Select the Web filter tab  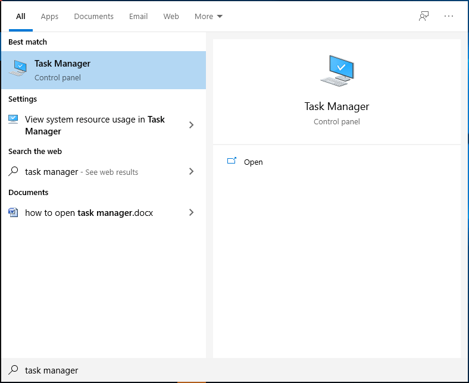click(x=171, y=16)
